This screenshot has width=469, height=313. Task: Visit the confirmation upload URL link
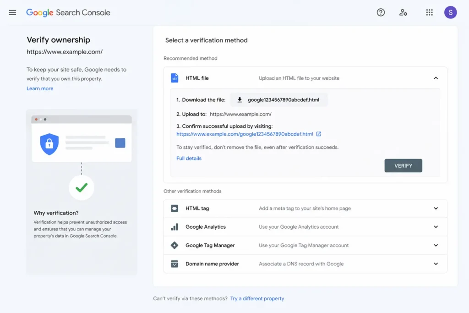coord(245,134)
